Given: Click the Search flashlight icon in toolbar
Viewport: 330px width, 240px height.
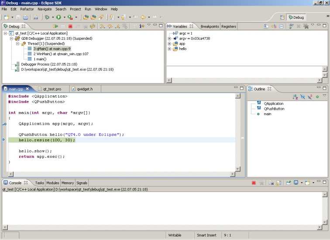Looking at the screenshot, I should pos(101,17).
